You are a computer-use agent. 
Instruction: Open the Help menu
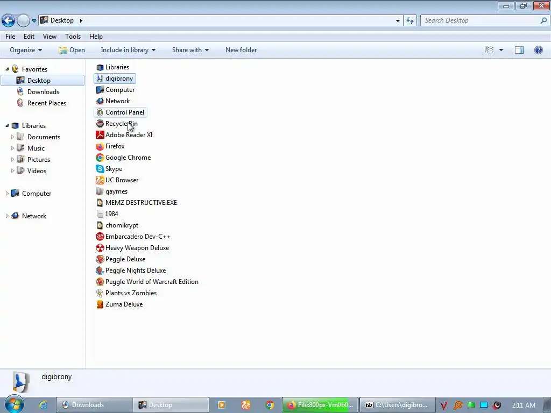96,37
